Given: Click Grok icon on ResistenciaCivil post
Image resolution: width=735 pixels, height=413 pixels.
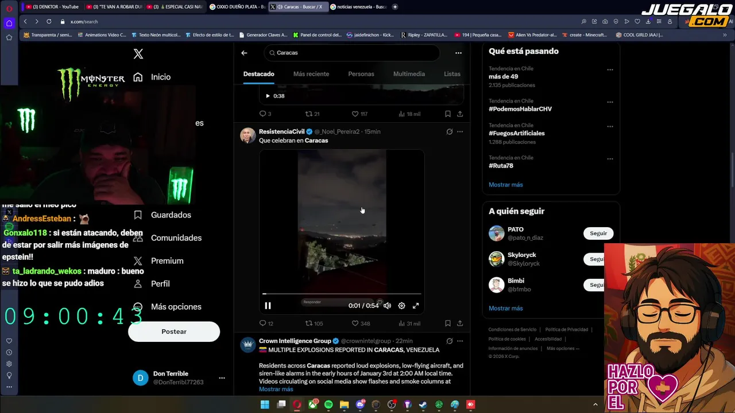Looking at the screenshot, I should click(450, 131).
